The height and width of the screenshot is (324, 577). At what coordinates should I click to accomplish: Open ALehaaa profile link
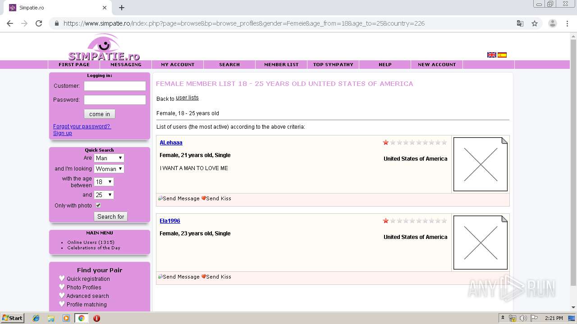(171, 143)
